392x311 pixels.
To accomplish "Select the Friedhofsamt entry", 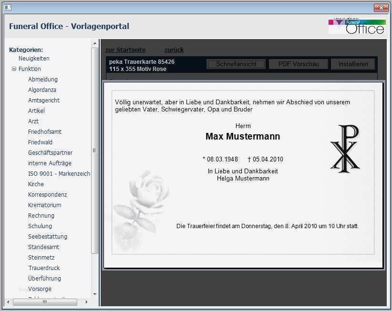I will [x=45, y=131].
